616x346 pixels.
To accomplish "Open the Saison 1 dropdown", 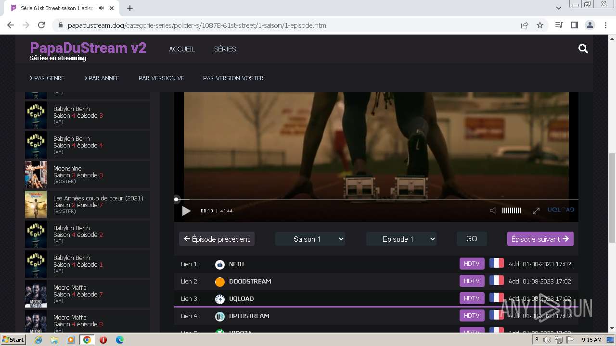I will coord(310,239).
